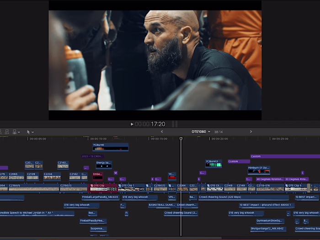Click the 00:00:17:20 timecode display
Image resolution: width=320 pixels, height=240 pixels.
pos(150,124)
